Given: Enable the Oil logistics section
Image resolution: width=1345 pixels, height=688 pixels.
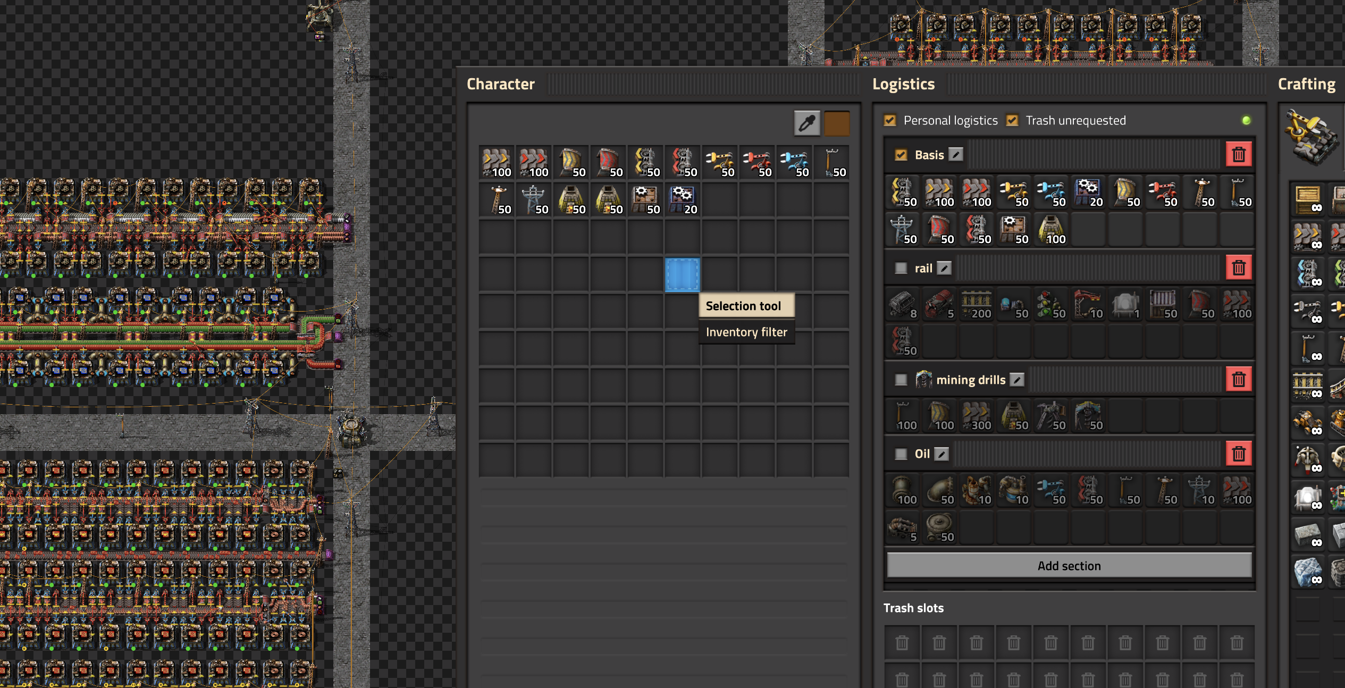Looking at the screenshot, I should 901,454.
